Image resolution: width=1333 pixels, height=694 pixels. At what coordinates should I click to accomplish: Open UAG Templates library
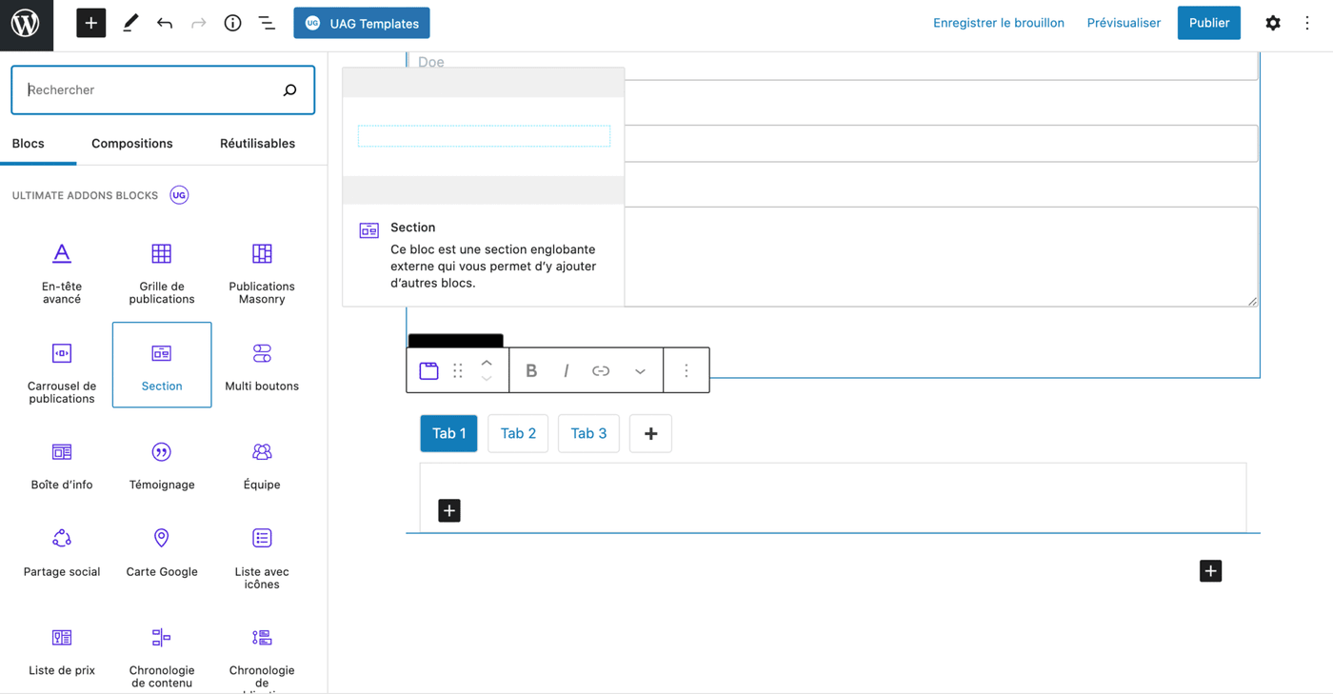tap(362, 23)
